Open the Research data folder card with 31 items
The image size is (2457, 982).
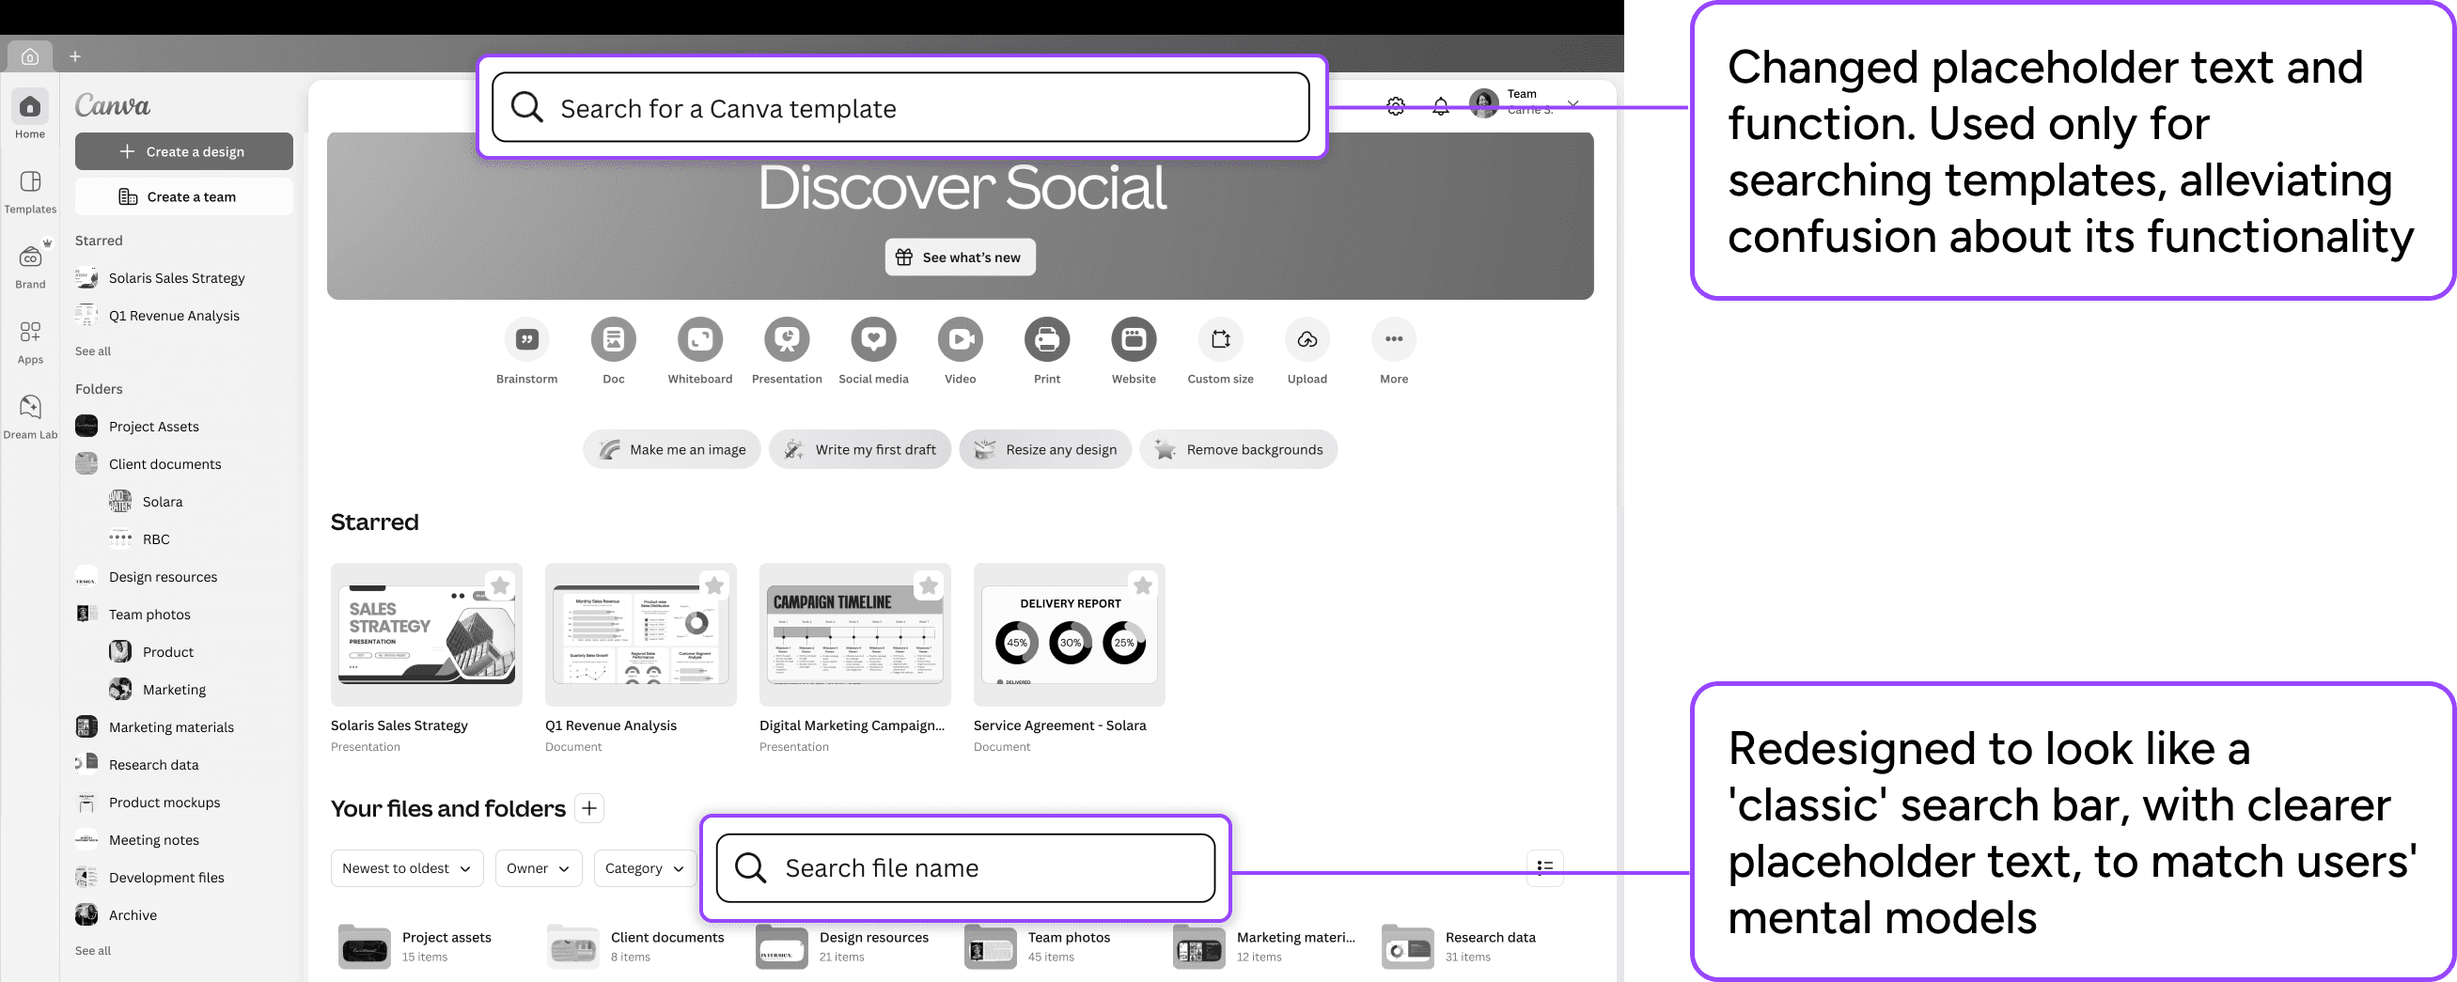pyautogui.click(x=1460, y=946)
